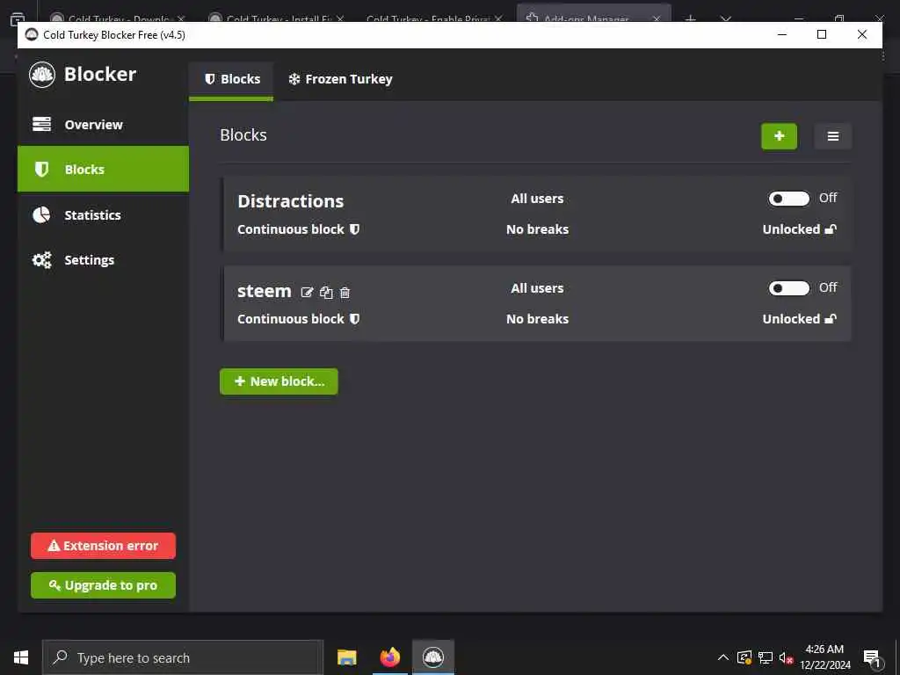Click the Statistics pie chart icon
This screenshot has width=900, height=675.
tap(42, 214)
